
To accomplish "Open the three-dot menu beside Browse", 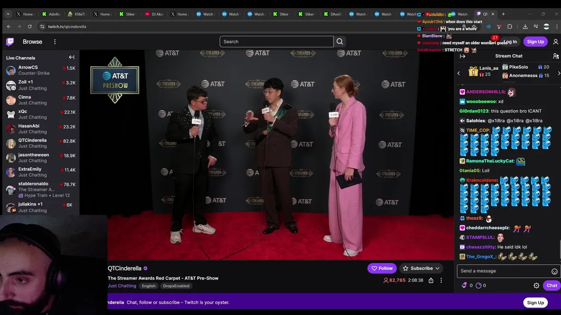I will [x=55, y=42].
